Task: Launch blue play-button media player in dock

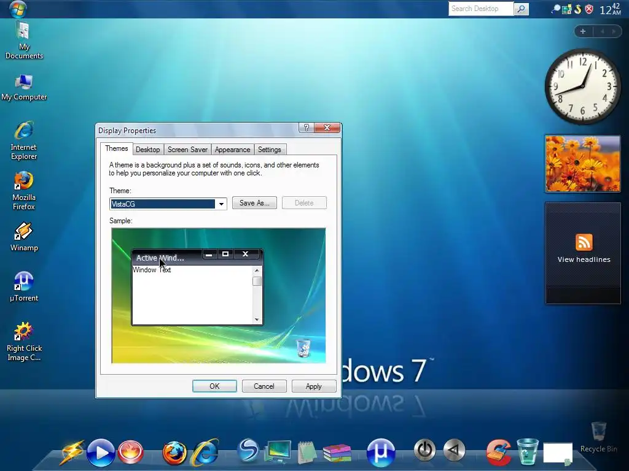Action: (100, 453)
